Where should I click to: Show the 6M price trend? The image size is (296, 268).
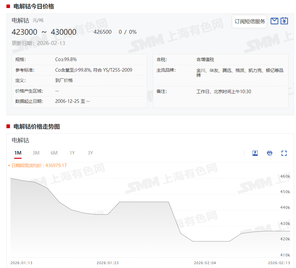click(x=54, y=153)
